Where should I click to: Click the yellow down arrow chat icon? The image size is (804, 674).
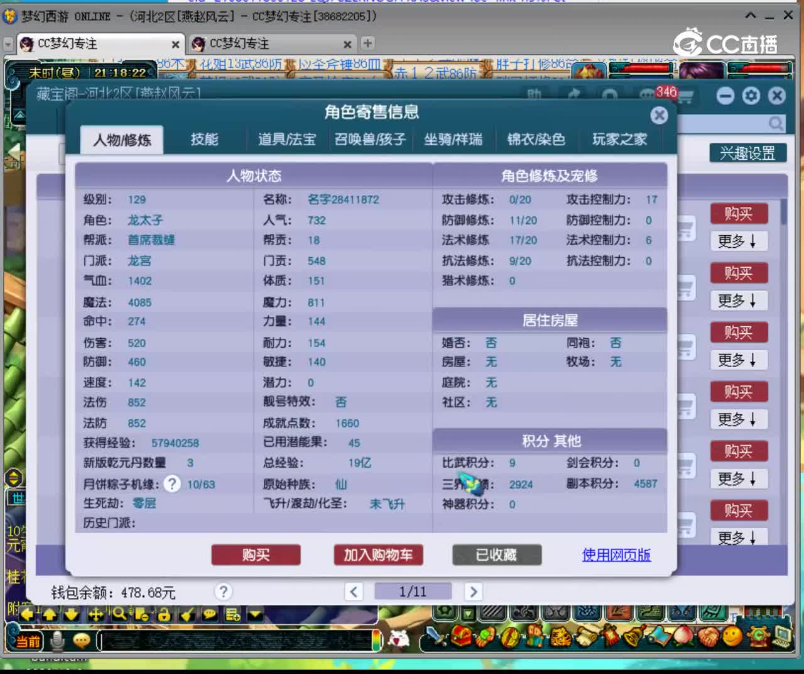tap(72, 614)
